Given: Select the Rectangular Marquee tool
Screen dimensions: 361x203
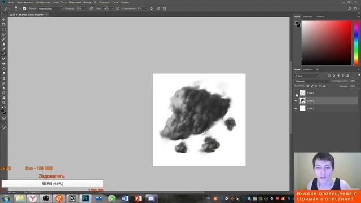Looking at the screenshot, I should pyautogui.click(x=4, y=29).
